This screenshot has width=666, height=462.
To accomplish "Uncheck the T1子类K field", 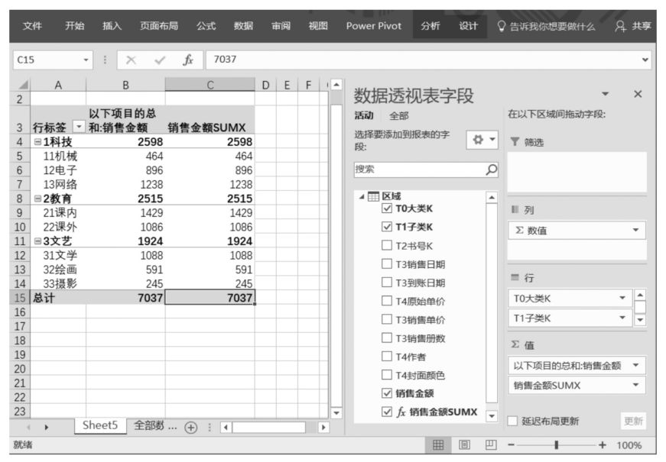I will click(386, 227).
